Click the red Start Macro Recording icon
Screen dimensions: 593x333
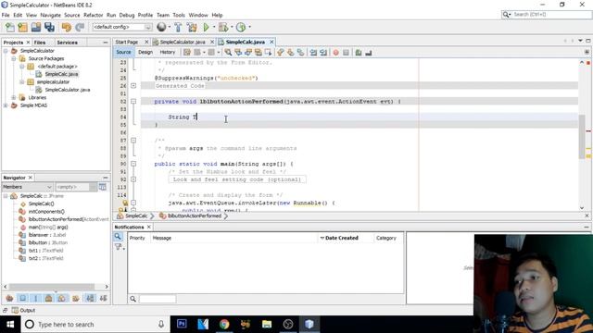pyautogui.click(x=335, y=53)
